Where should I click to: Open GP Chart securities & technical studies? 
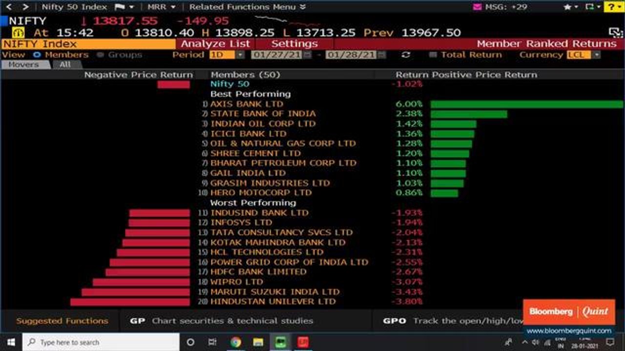click(x=222, y=321)
